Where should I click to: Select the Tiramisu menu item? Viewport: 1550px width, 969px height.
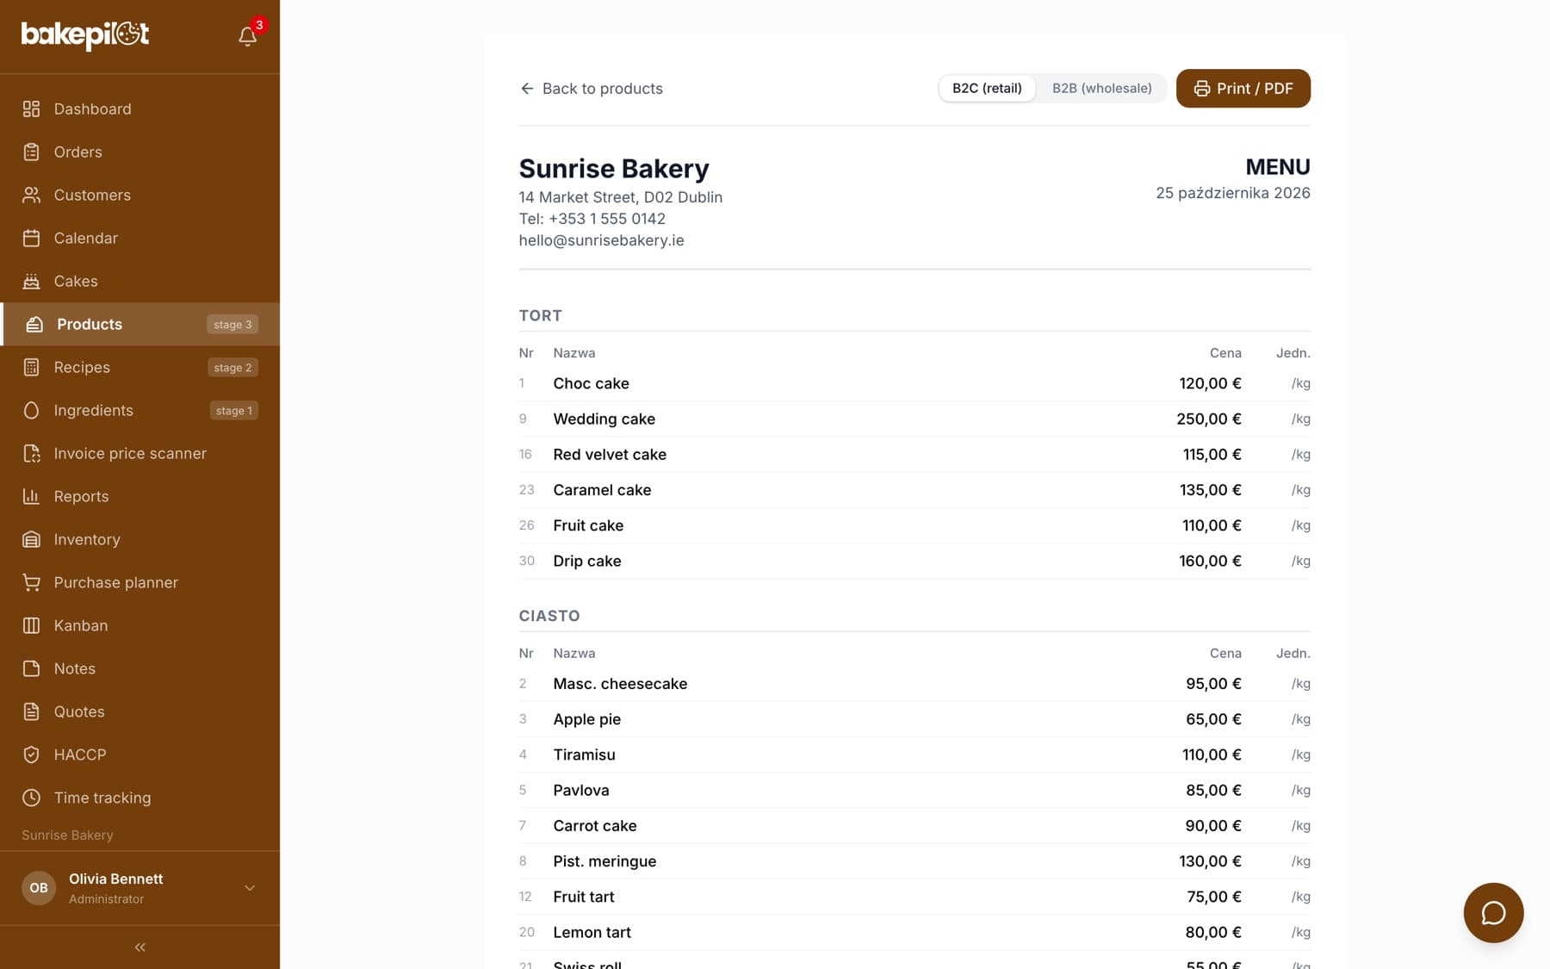(x=914, y=755)
